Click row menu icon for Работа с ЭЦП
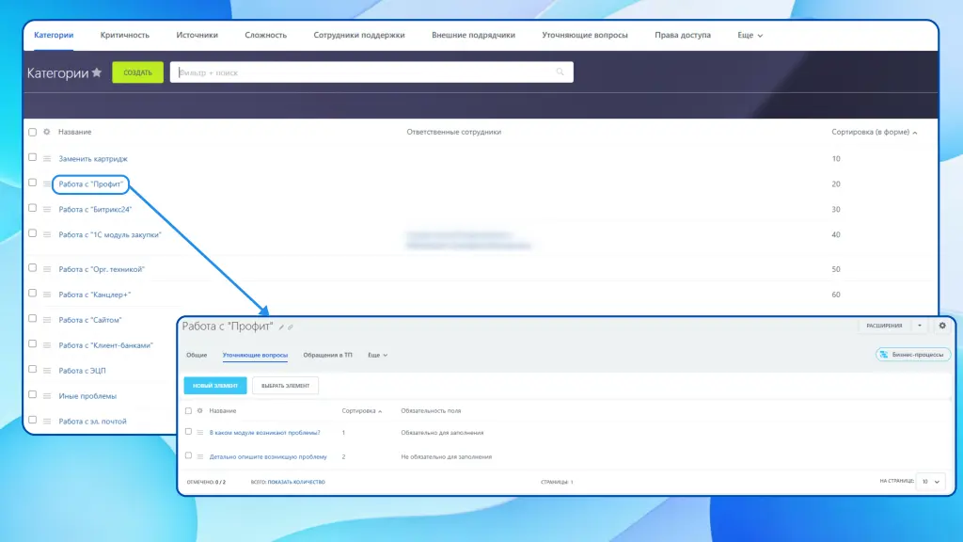The width and height of the screenshot is (963, 542). [47, 371]
